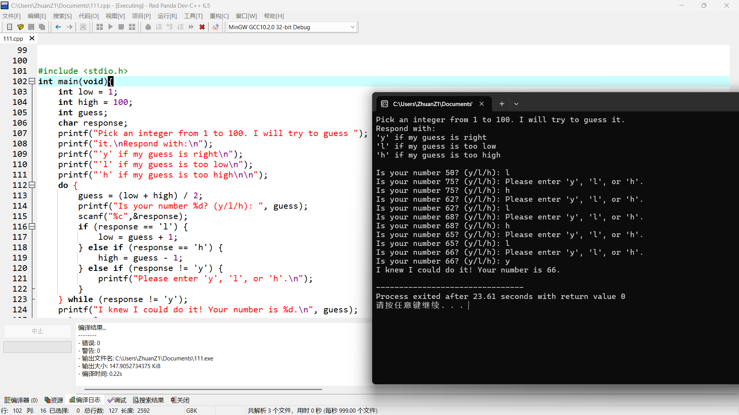Close the 111.cpp editor tab
The height and width of the screenshot is (415, 739).
(32, 38)
